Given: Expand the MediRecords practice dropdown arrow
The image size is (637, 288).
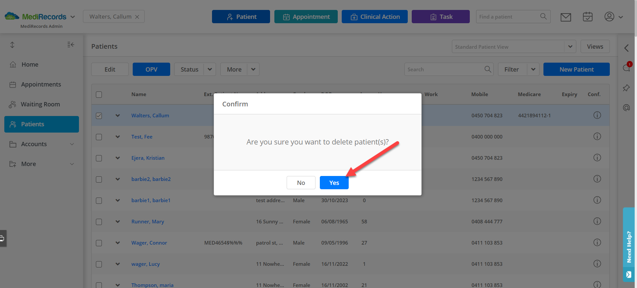Looking at the screenshot, I should [73, 17].
